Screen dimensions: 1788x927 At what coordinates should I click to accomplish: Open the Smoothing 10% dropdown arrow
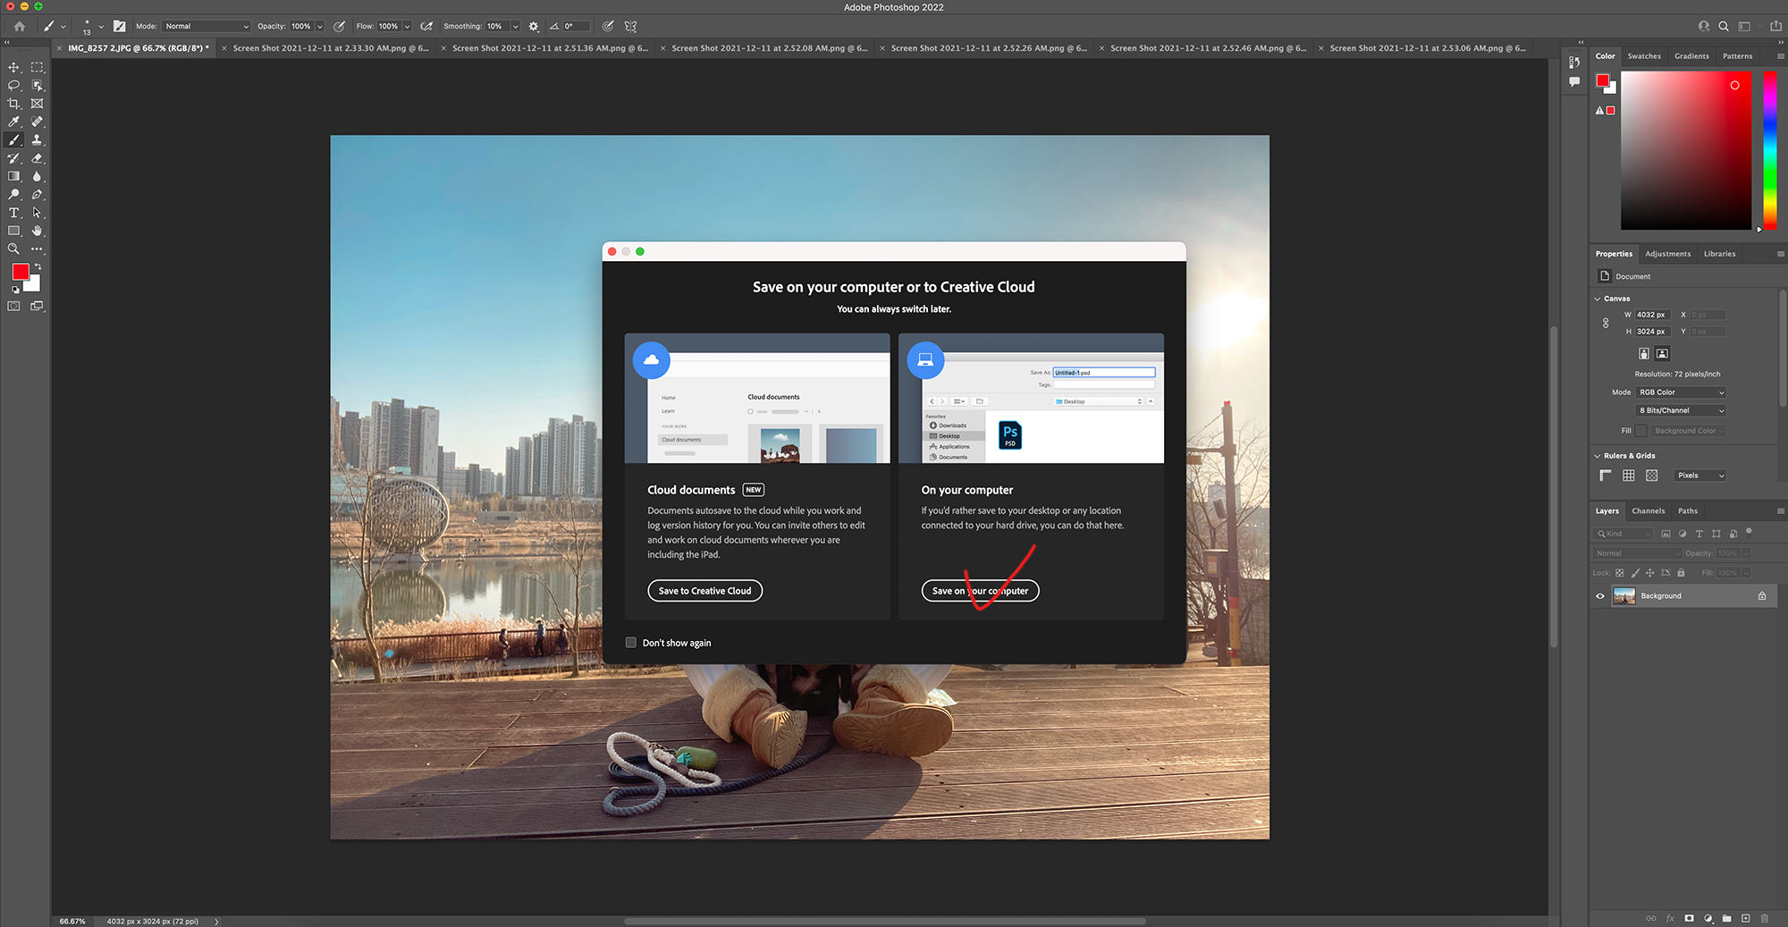[515, 26]
